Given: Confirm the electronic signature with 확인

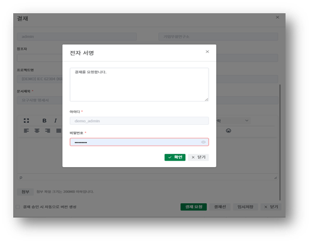Looking at the screenshot, I should (175, 157).
